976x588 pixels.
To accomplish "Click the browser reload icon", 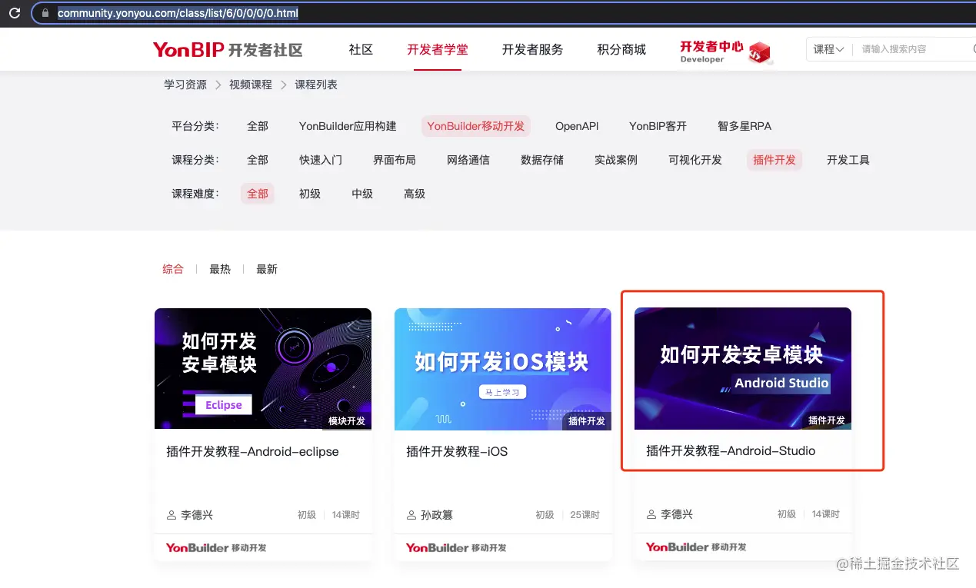I will tap(14, 13).
